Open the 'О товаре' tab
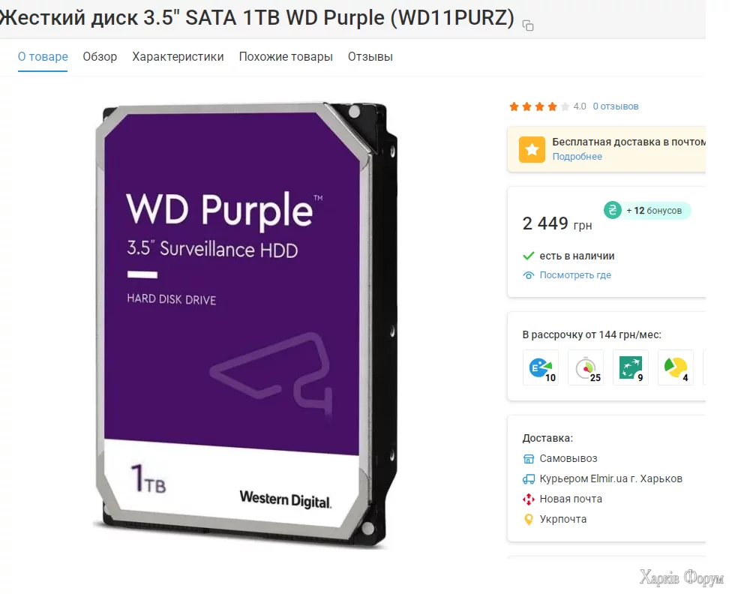735x594 pixels. click(43, 57)
